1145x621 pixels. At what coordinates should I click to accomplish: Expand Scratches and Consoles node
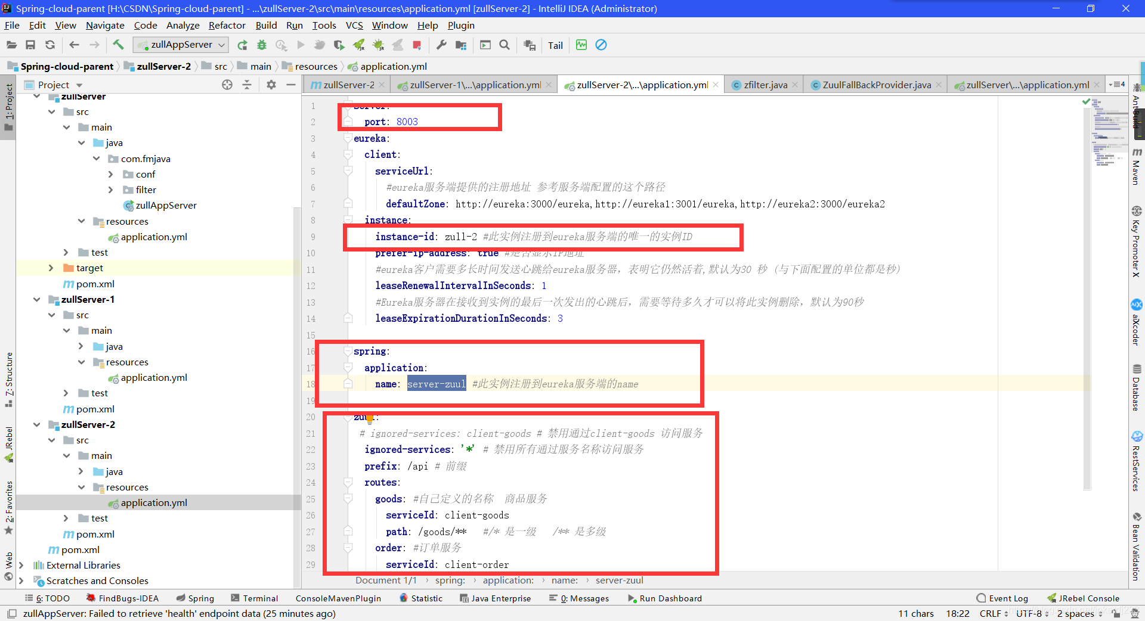tap(21, 580)
